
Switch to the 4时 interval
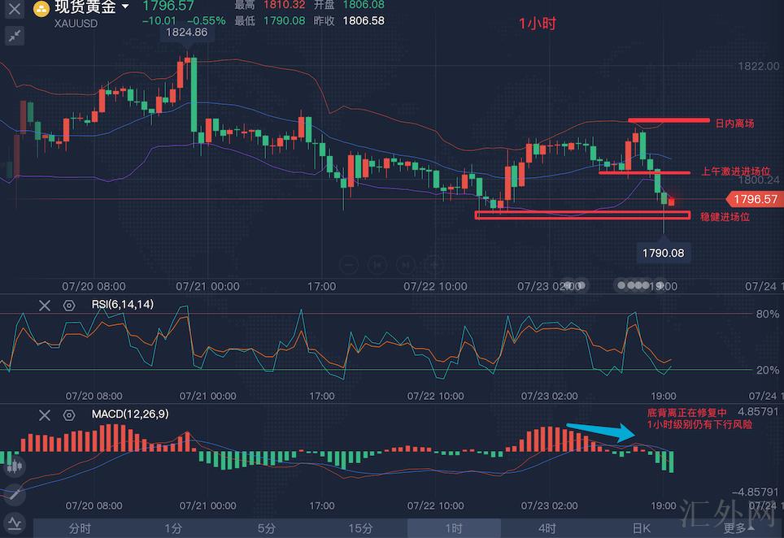tap(547, 528)
